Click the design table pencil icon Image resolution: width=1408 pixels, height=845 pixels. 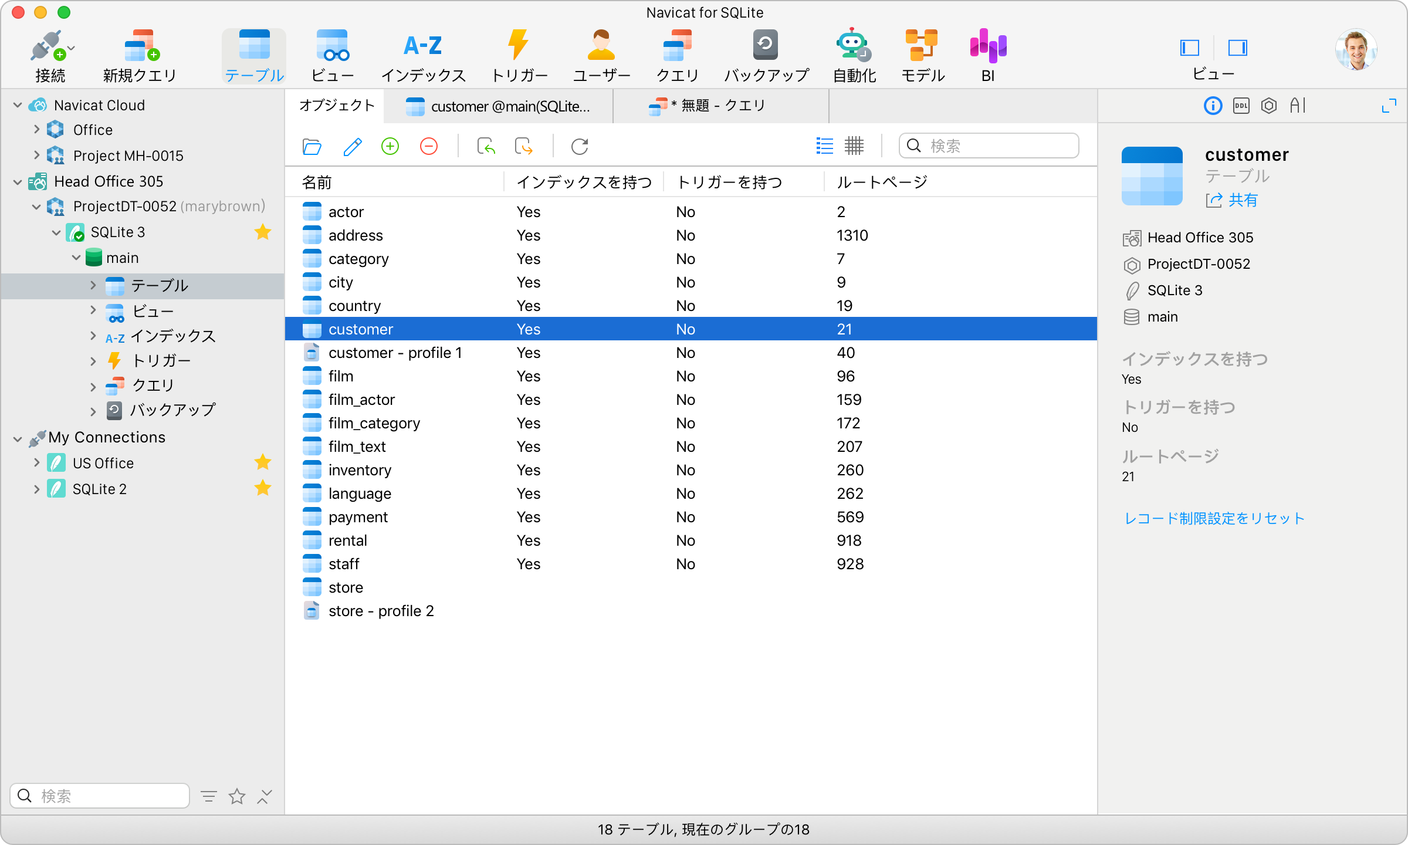click(352, 146)
